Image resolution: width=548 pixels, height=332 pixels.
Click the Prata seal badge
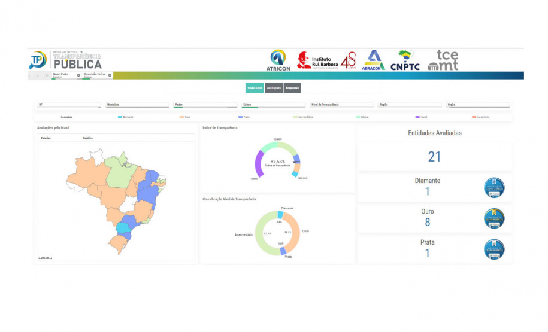pos(494,249)
